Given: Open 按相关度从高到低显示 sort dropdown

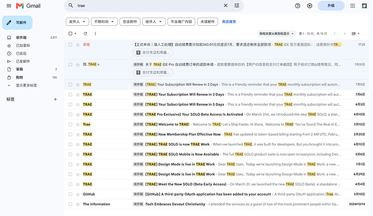Looking at the screenshot, I should [x=276, y=33].
